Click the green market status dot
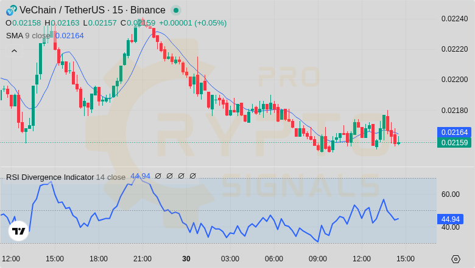This screenshot has height=268, width=475. [176, 10]
